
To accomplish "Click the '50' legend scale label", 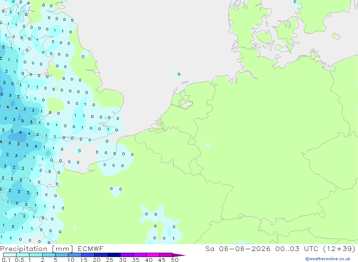I will (175, 260).
